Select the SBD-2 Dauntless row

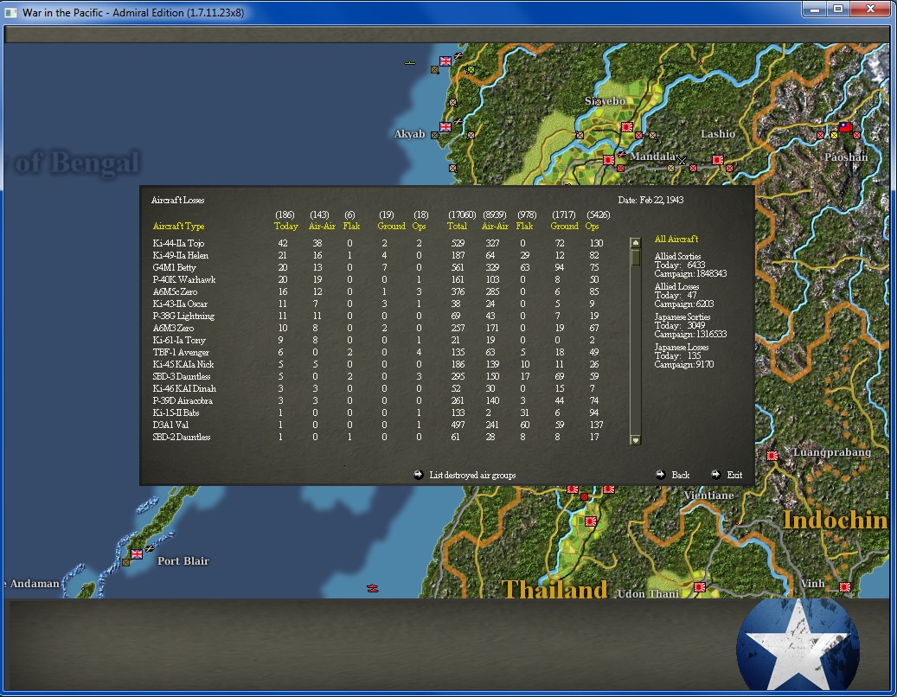pyautogui.click(x=378, y=438)
